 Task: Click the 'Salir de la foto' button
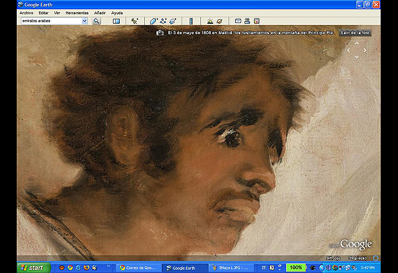point(355,32)
